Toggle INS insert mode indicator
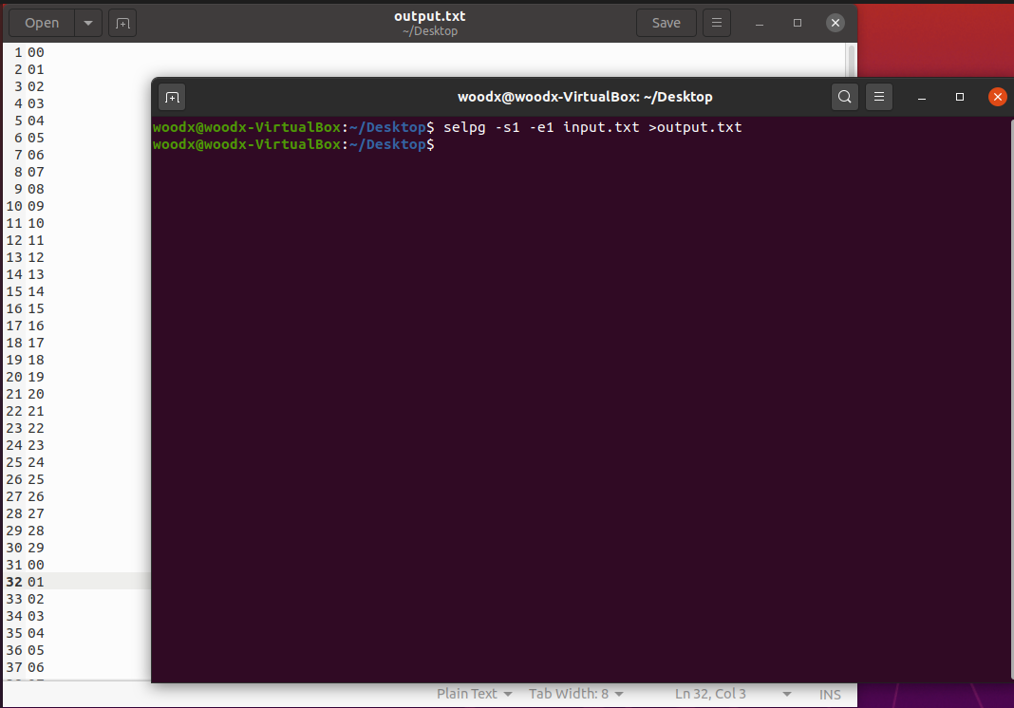 coord(830,695)
